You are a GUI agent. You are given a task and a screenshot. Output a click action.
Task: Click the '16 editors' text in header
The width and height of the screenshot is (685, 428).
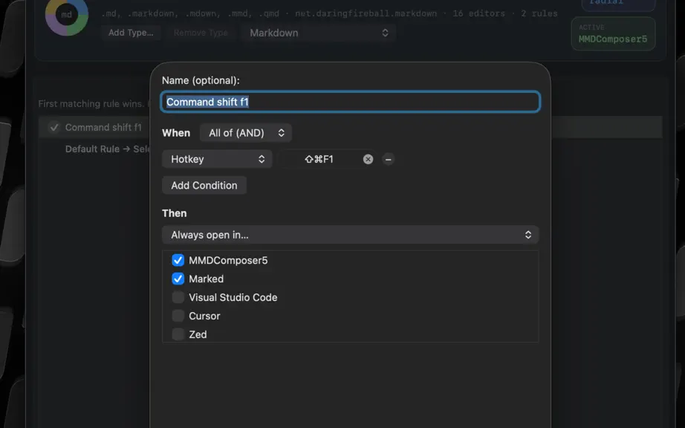point(478,13)
